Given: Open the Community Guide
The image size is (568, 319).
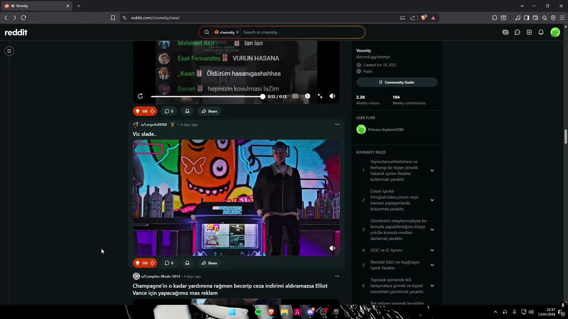Looking at the screenshot, I should [x=397, y=82].
